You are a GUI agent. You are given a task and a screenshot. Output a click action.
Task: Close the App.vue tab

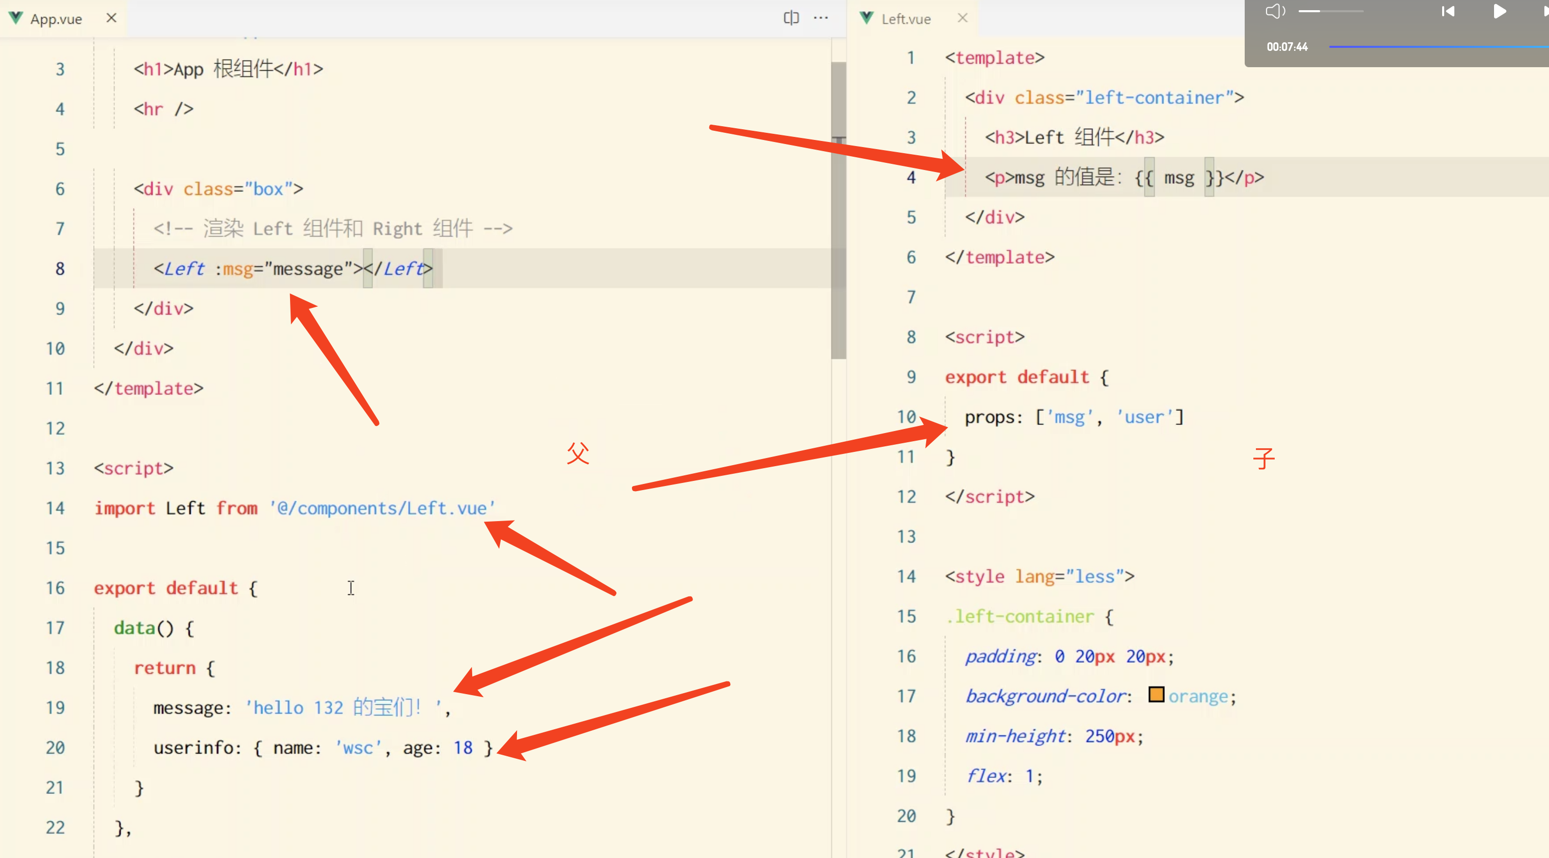(x=111, y=18)
